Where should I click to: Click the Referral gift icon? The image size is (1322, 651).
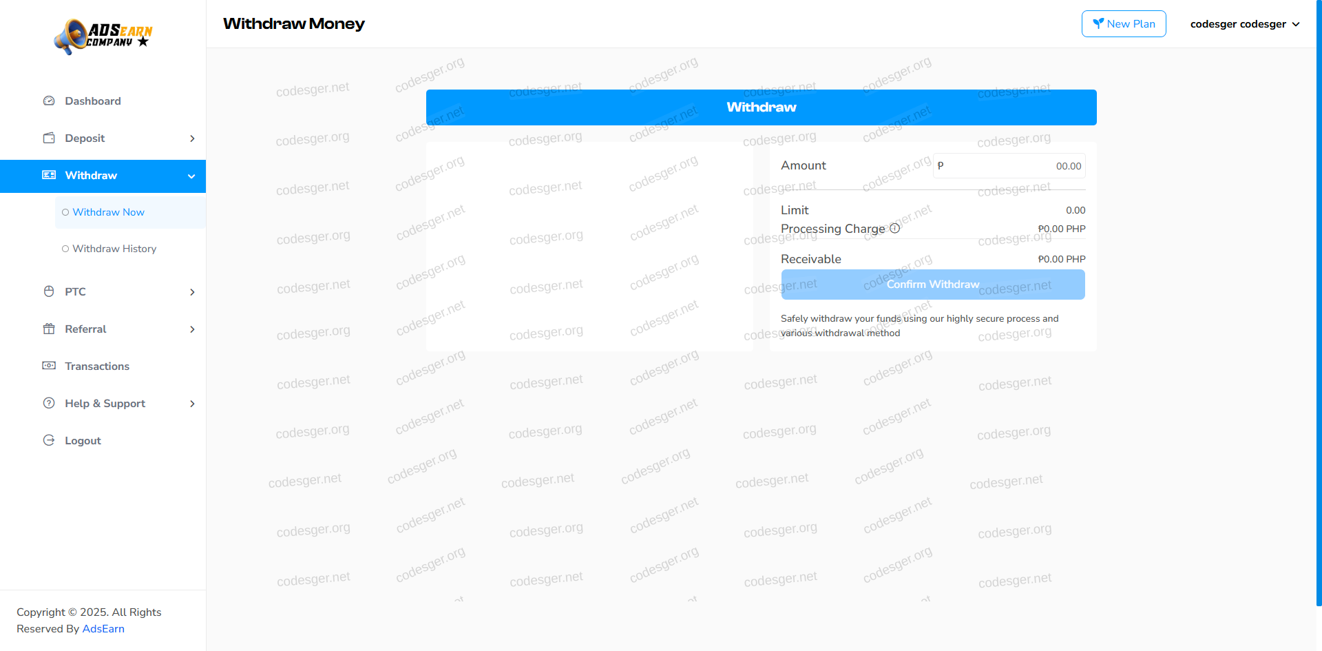(x=49, y=329)
